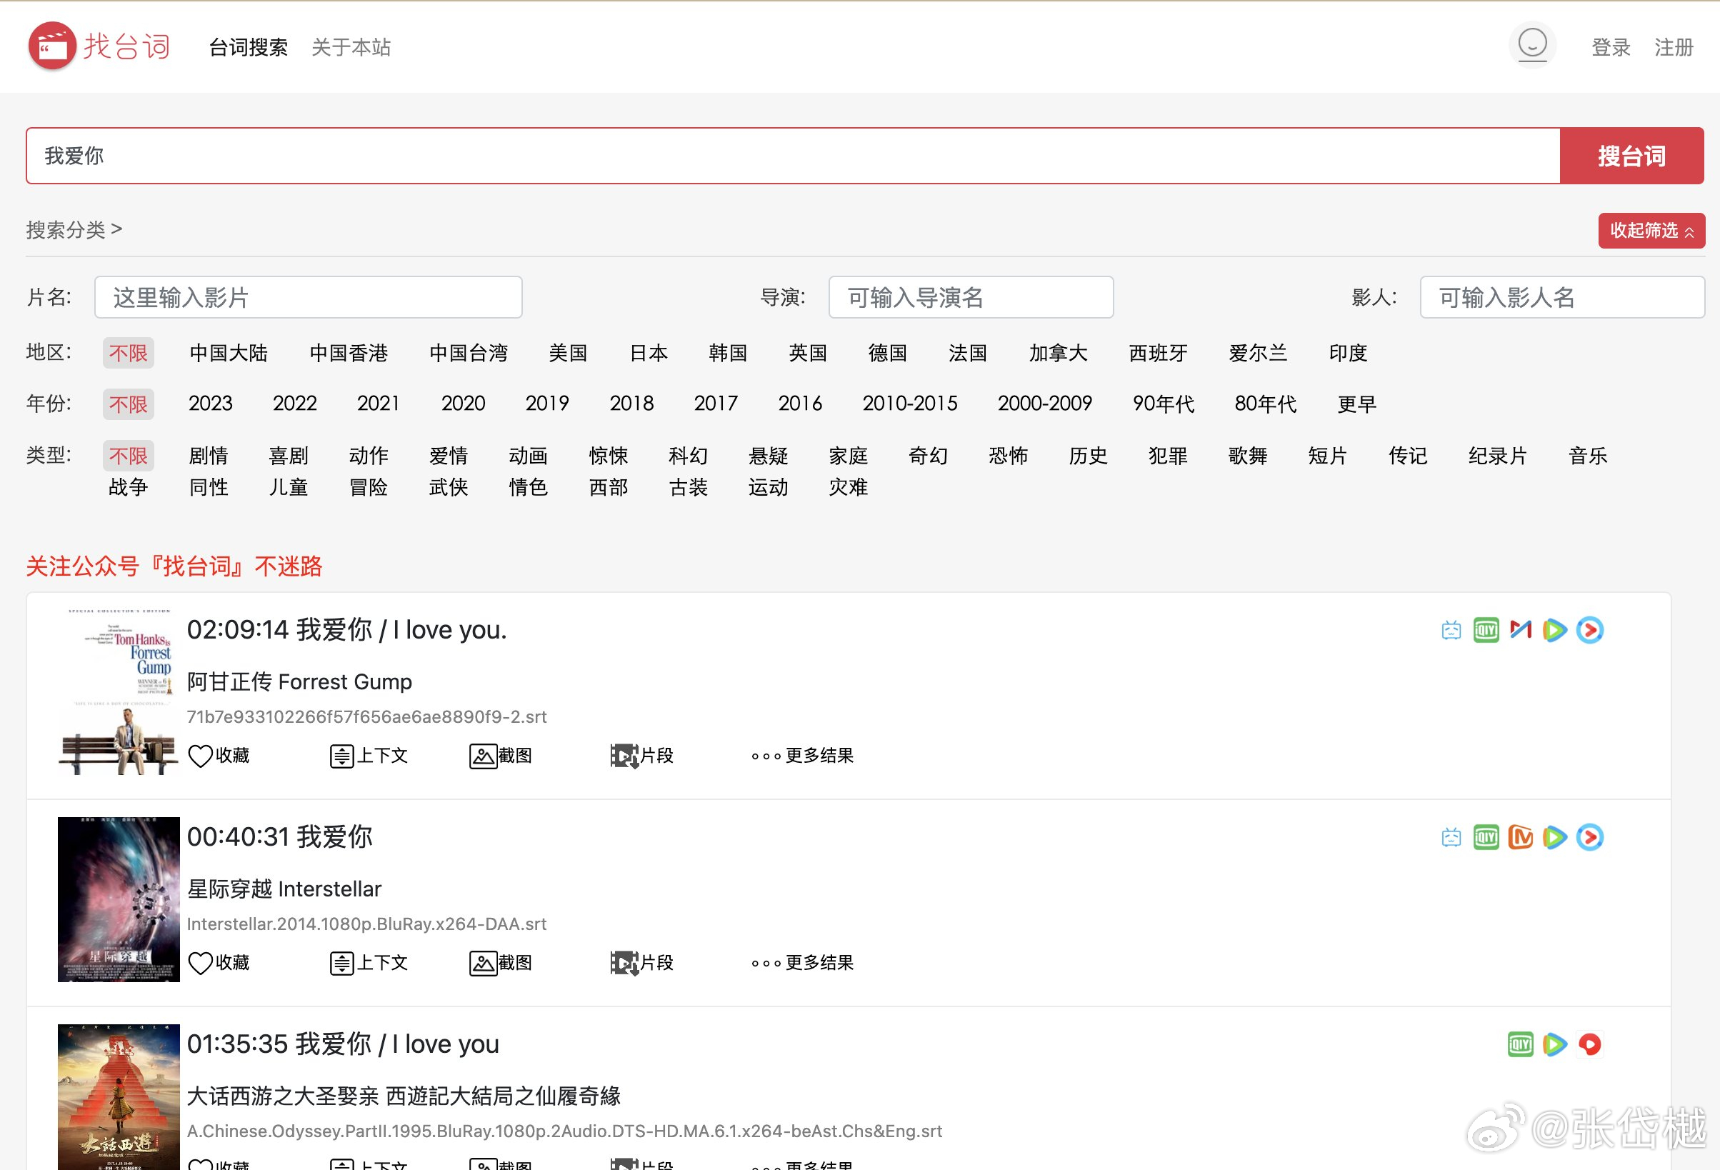This screenshot has height=1170, width=1720.
Task: Filter genre by 武侠
Action: click(449, 488)
